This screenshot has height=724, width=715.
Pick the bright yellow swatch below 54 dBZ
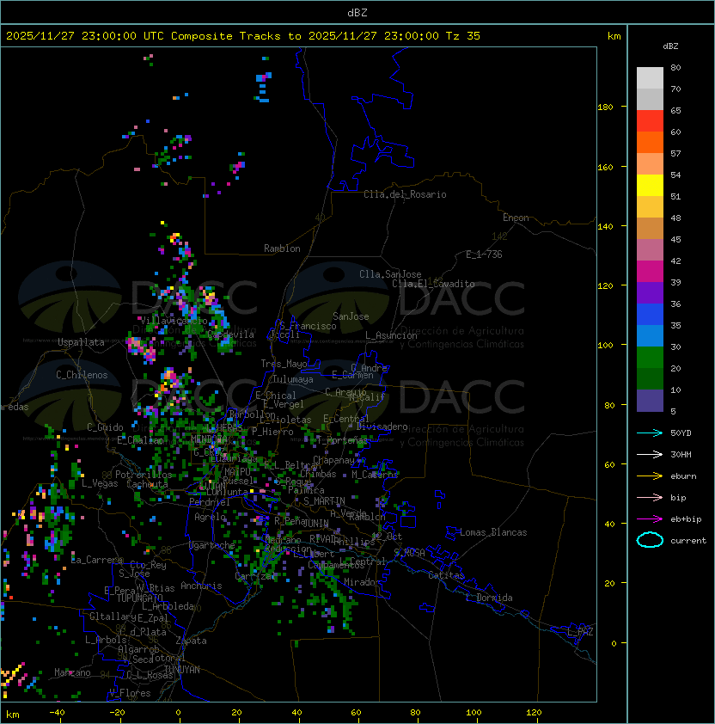(650, 186)
